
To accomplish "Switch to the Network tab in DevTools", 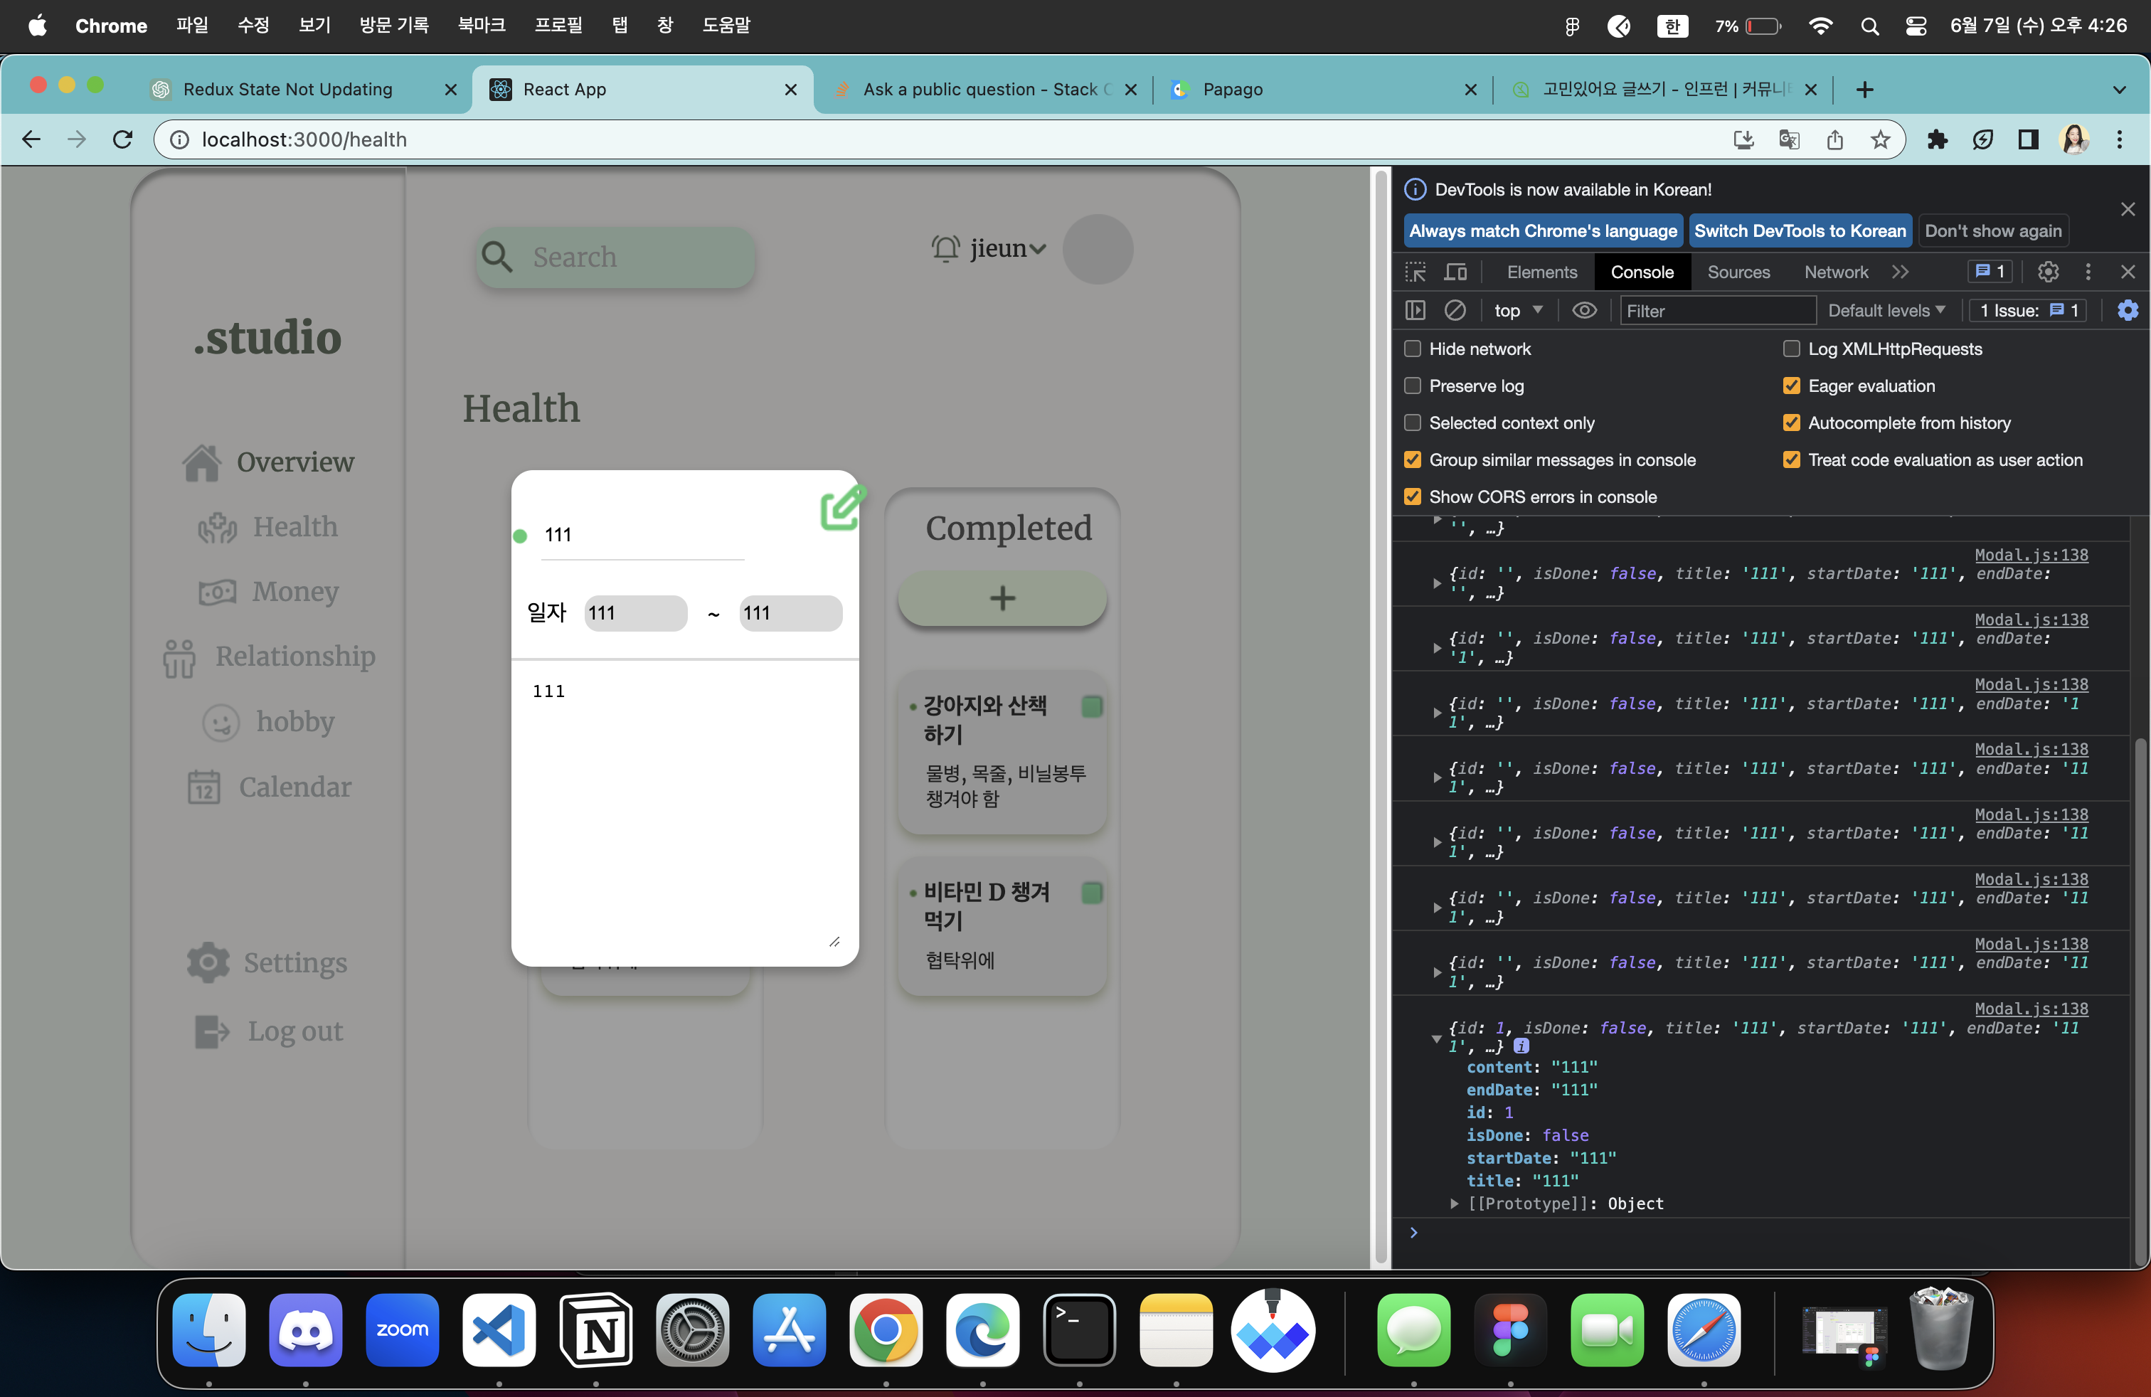I will pyautogui.click(x=1836, y=271).
